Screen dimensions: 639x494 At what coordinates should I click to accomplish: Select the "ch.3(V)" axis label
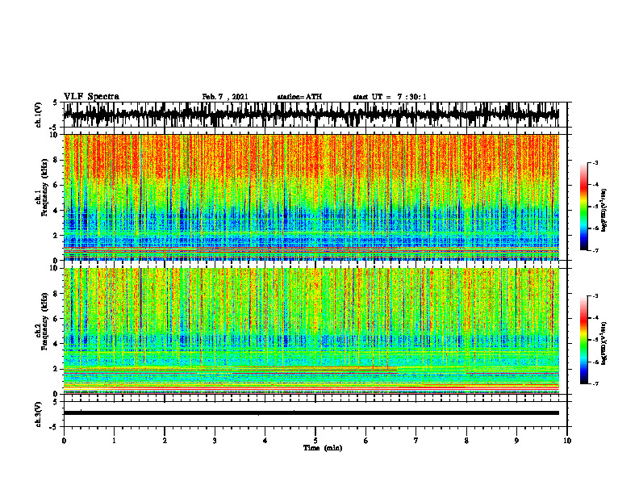coord(39,415)
